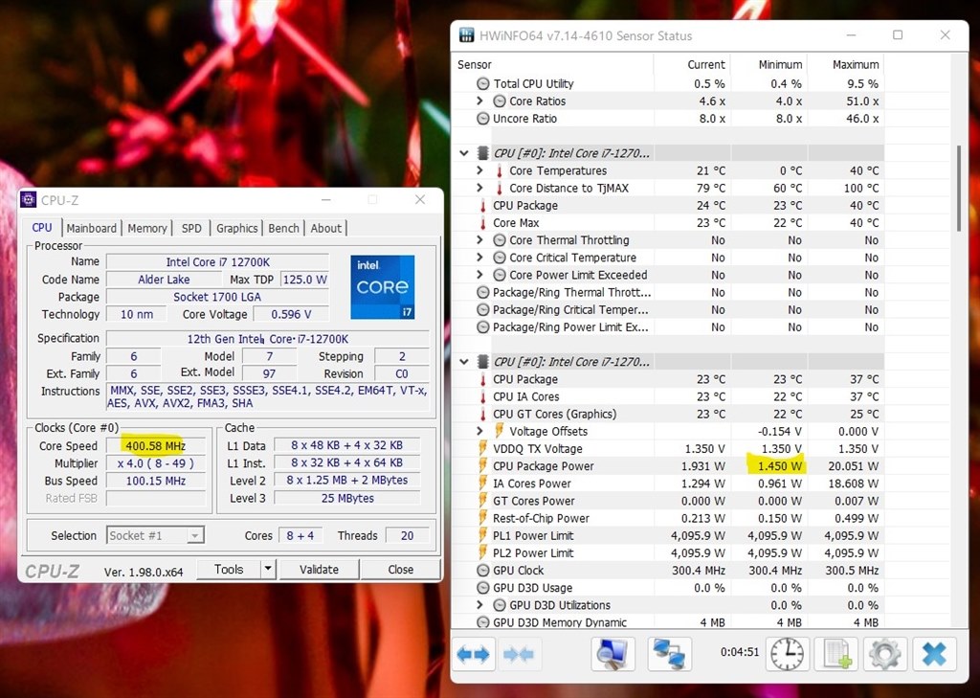Click the HWiNFO64 title bar icon
The image size is (980, 698).
[x=466, y=35]
